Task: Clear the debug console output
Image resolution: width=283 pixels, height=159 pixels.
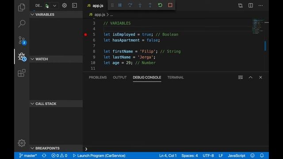Action: (x=241, y=77)
